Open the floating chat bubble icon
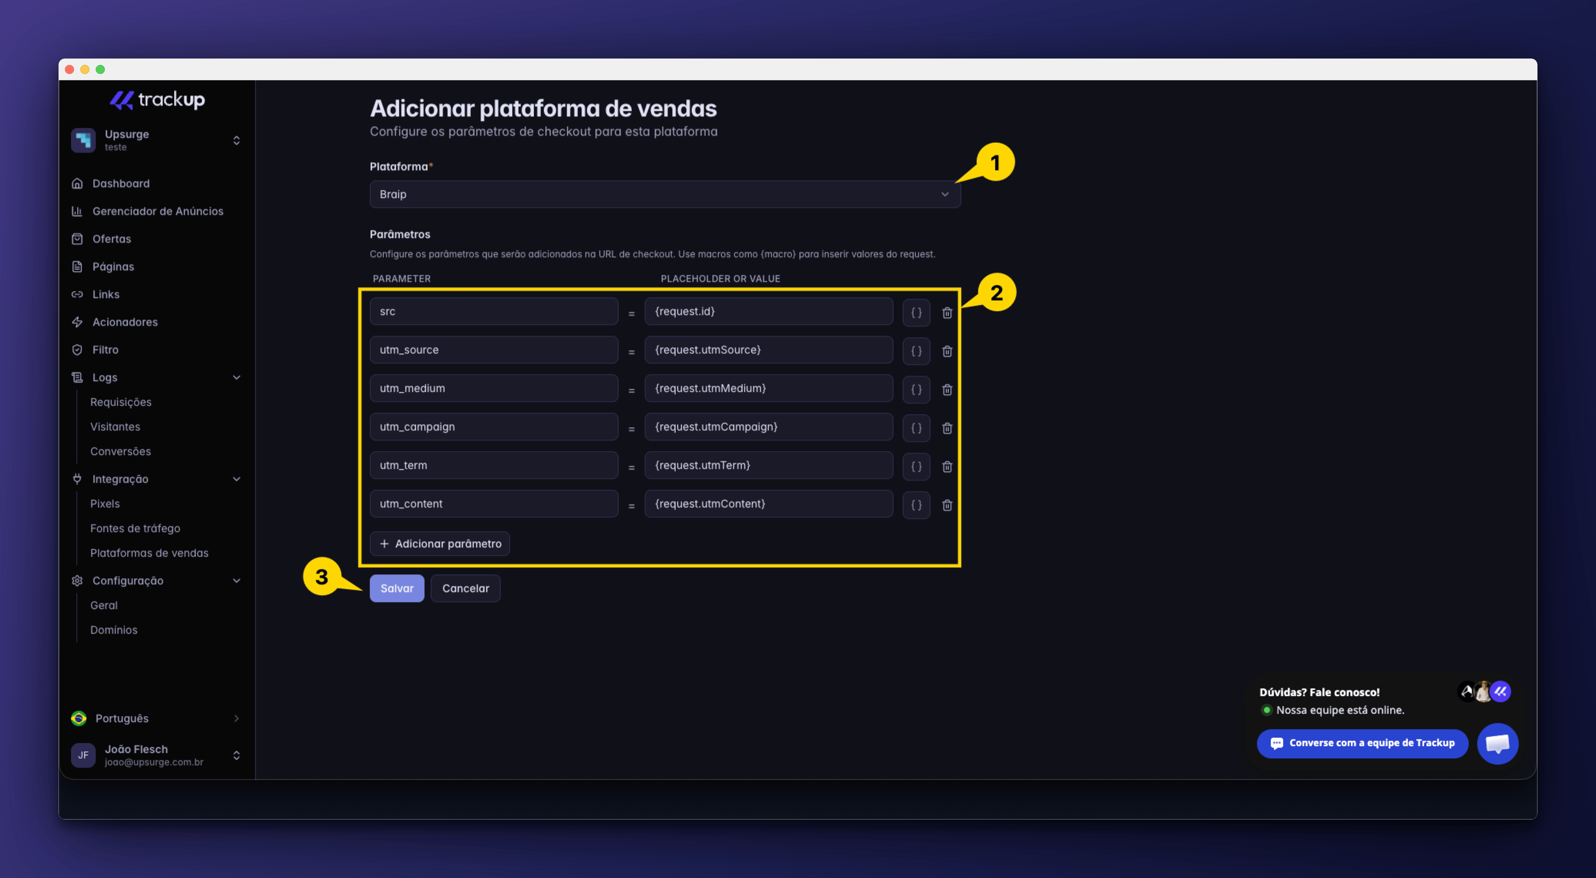The width and height of the screenshot is (1596, 878). click(1497, 743)
